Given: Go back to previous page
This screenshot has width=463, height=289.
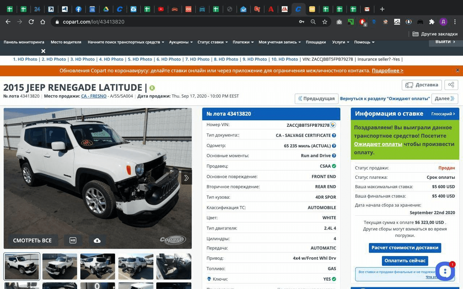Looking at the screenshot, I should pyautogui.click(x=8, y=22).
